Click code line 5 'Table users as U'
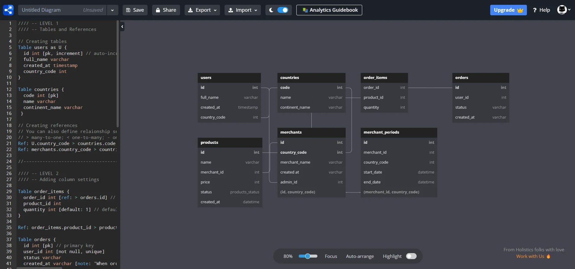 (x=42, y=47)
